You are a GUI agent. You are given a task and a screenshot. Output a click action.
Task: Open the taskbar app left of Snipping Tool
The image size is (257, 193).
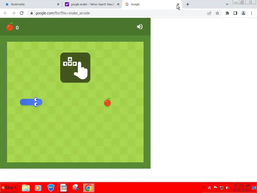coord(63,188)
